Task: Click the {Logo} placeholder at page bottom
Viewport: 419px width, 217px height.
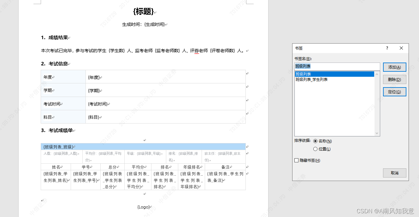Action: coord(144,207)
